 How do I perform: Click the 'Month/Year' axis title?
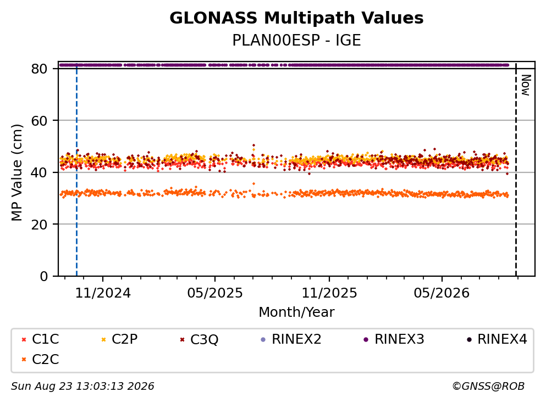296,312
